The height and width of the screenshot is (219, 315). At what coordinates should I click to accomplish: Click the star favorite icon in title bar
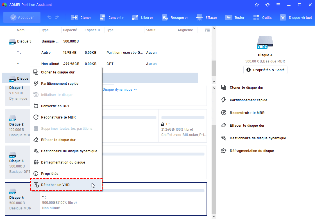(x=257, y=5)
